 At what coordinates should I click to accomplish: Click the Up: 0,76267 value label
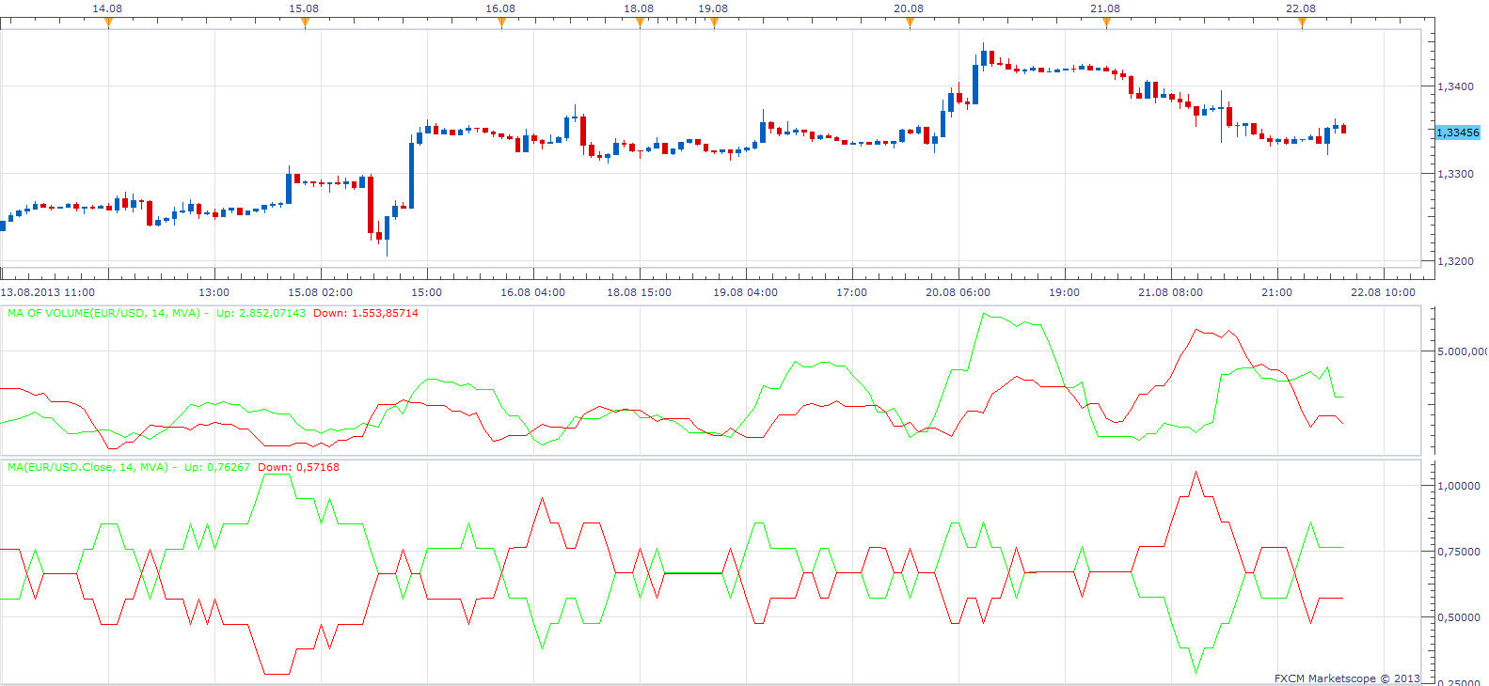[x=217, y=467]
